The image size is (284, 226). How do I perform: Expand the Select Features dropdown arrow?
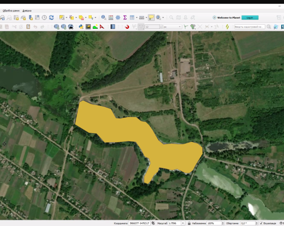(x=66, y=18)
